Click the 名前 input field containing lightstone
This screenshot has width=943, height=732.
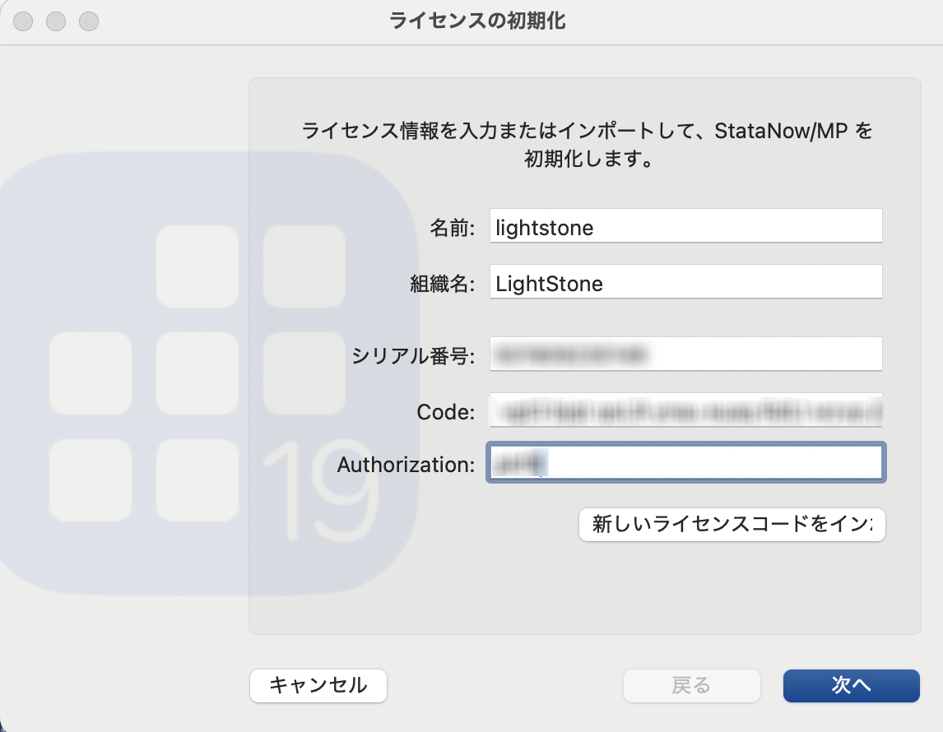coord(685,226)
